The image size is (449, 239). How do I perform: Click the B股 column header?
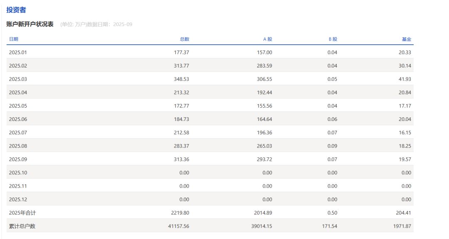pos(333,39)
